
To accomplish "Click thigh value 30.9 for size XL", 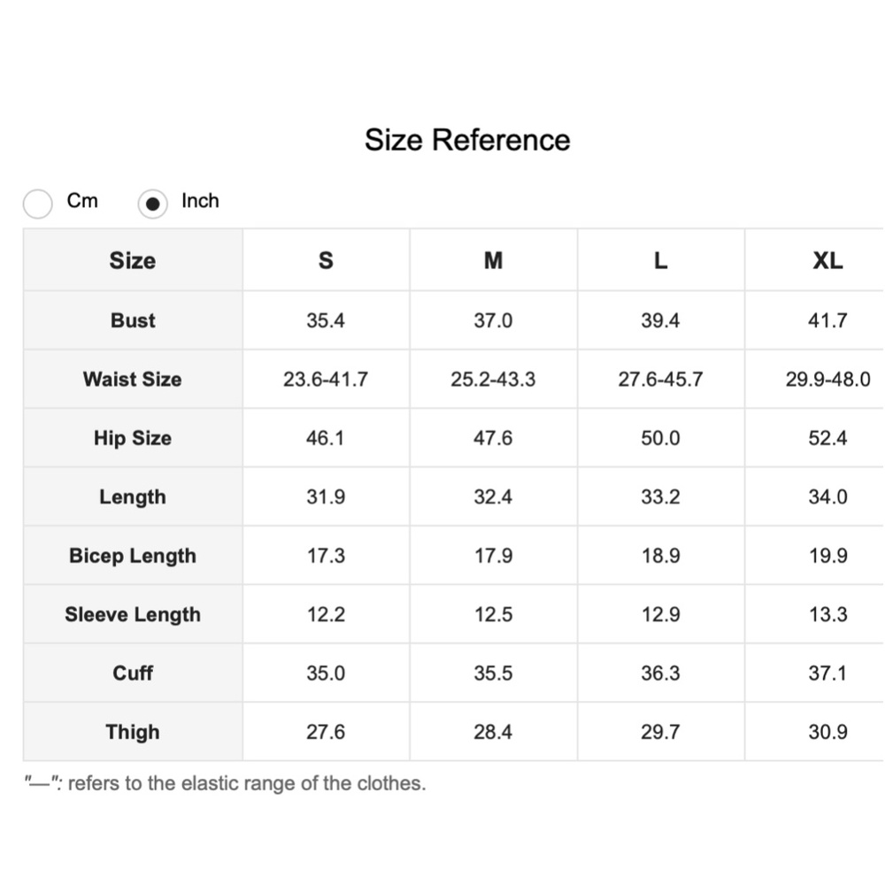I will [x=827, y=732].
